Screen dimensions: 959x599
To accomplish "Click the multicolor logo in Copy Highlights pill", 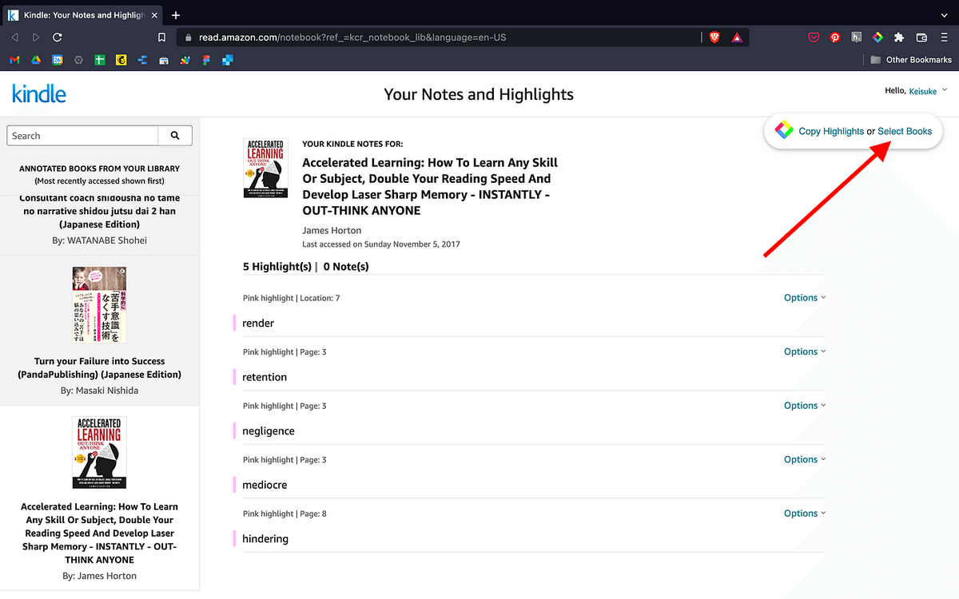I will click(784, 131).
